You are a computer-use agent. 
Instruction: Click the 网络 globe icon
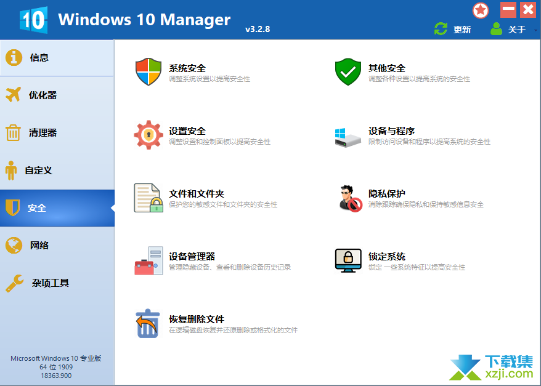(x=14, y=245)
